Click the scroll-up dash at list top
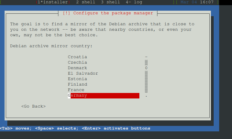This screenshot has height=139, width=232. click(x=146, y=57)
